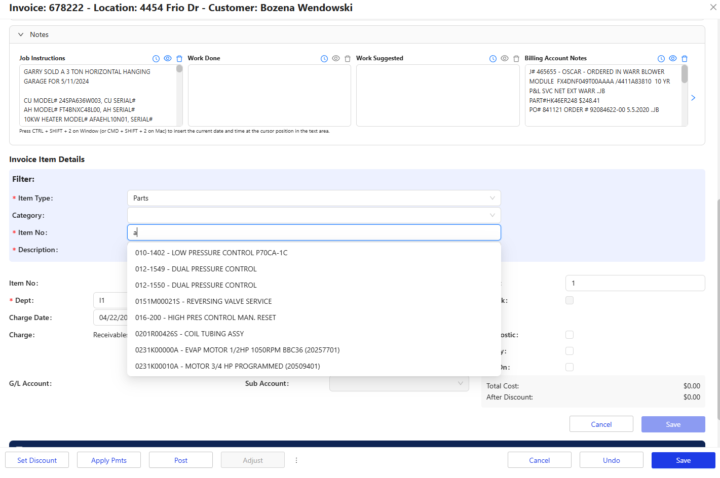Image resolution: width=720 pixels, height=478 pixels.
Task: Click inside the Work Suggested text area
Action: point(438,95)
